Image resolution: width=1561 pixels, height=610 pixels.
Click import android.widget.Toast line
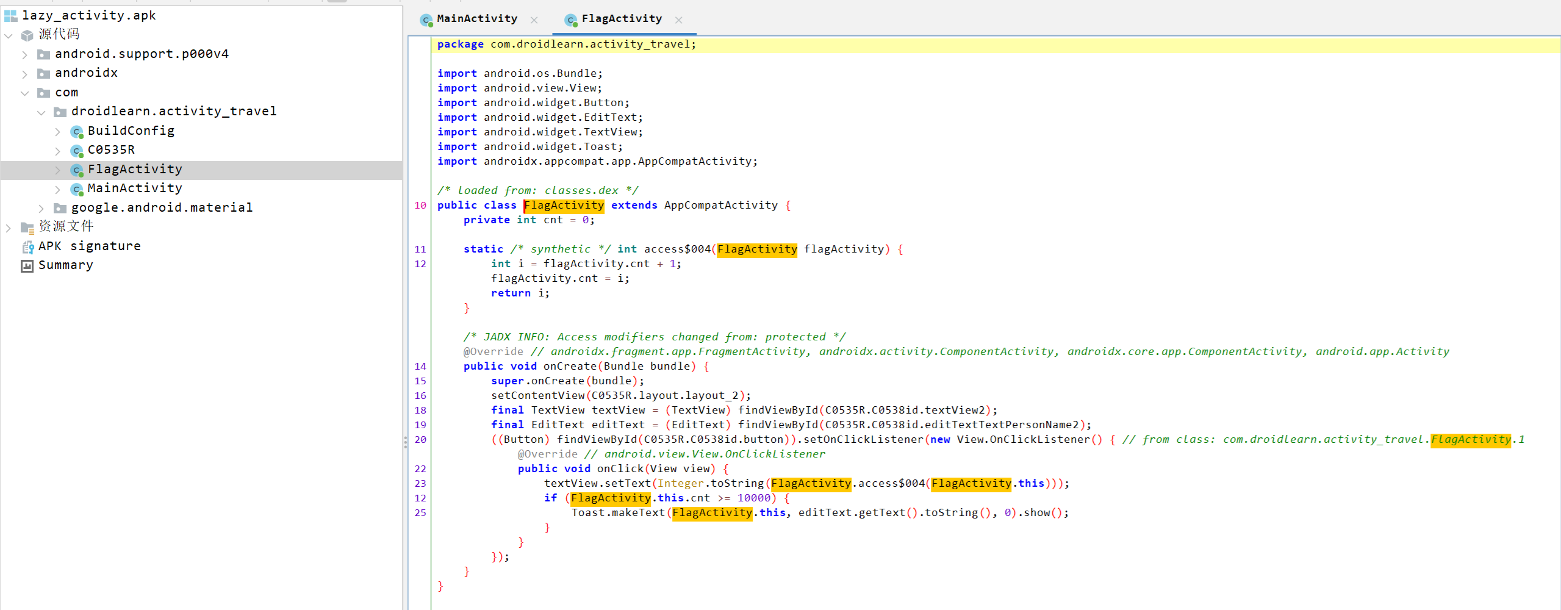click(x=529, y=147)
